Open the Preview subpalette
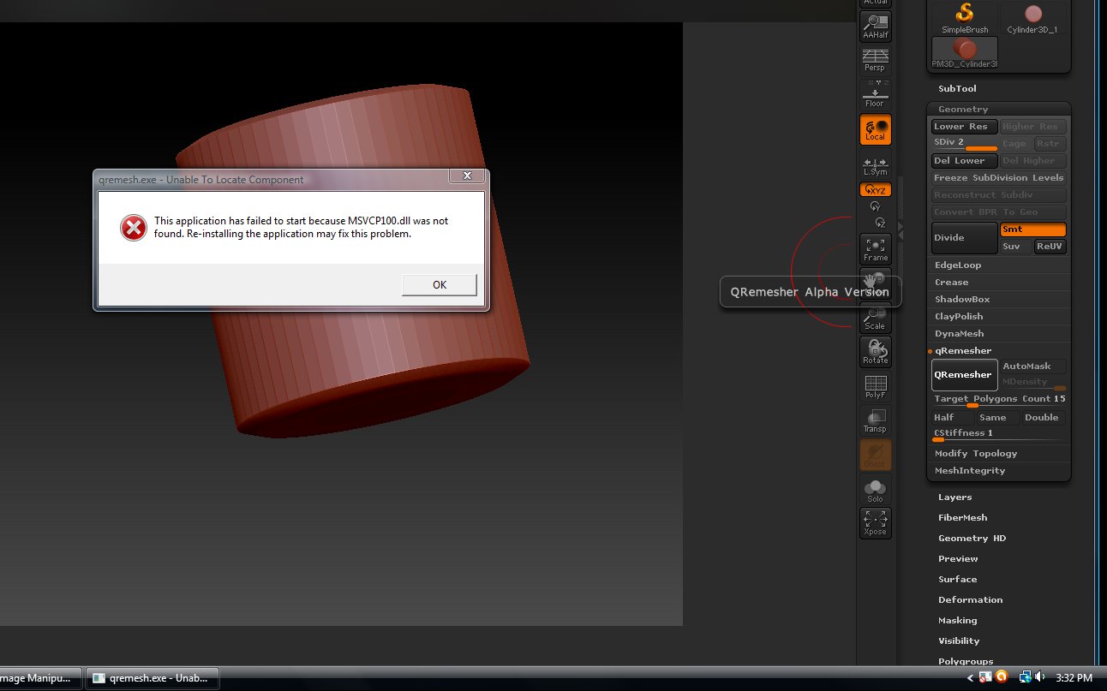Image resolution: width=1107 pixels, height=691 pixels. [958, 559]
